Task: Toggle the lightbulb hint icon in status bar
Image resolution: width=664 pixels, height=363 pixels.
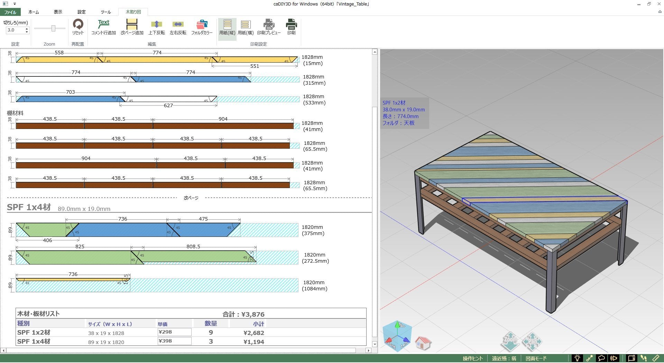Action: 577,358
